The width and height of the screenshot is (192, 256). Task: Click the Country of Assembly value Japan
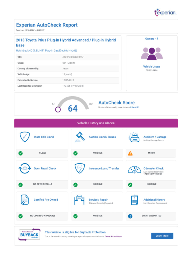tap(65, 68)
